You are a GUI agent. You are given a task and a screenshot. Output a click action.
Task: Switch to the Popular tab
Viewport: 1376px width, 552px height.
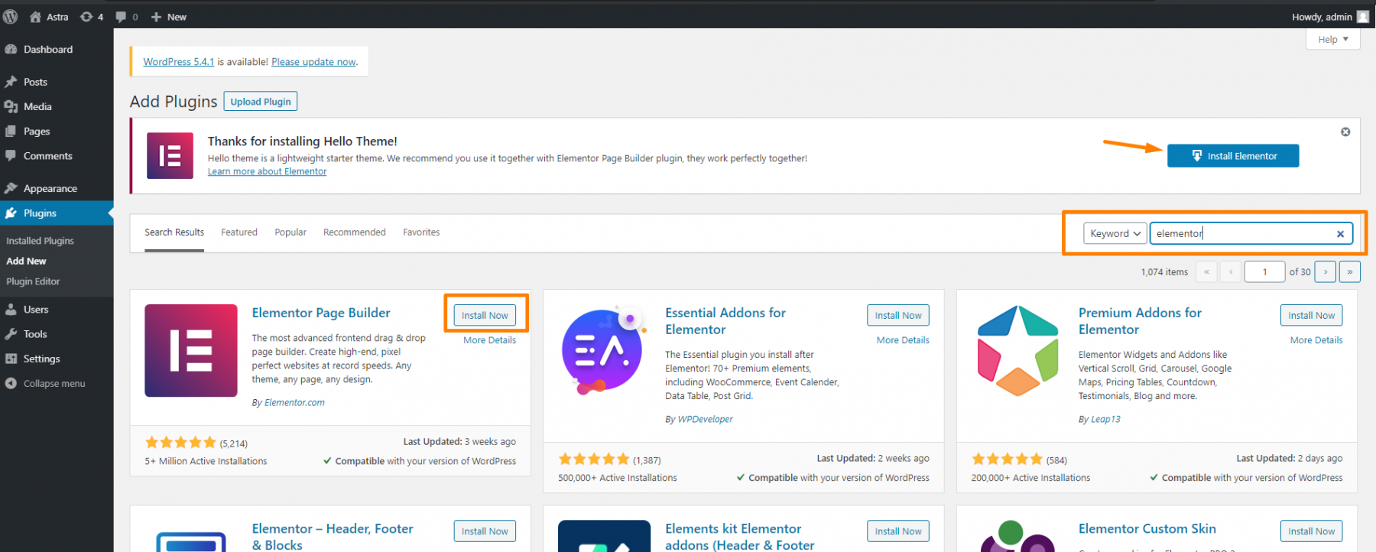(x=290, y=232)
